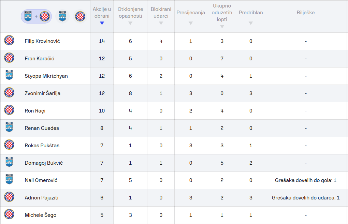Sort by Blokirani udarci column
Image resolution: width=348 pixels, height=224 pixels.
[161, 16]
